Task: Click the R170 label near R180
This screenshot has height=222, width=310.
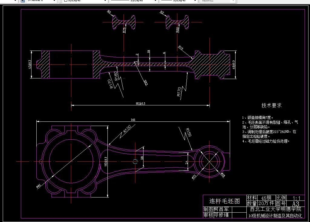Action: [110, 84]
